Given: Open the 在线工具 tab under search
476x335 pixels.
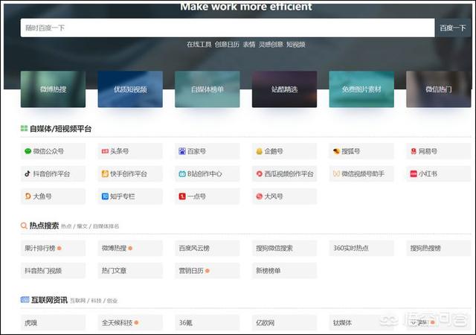Looking at the screenshot, I should (x=199, y=45).
